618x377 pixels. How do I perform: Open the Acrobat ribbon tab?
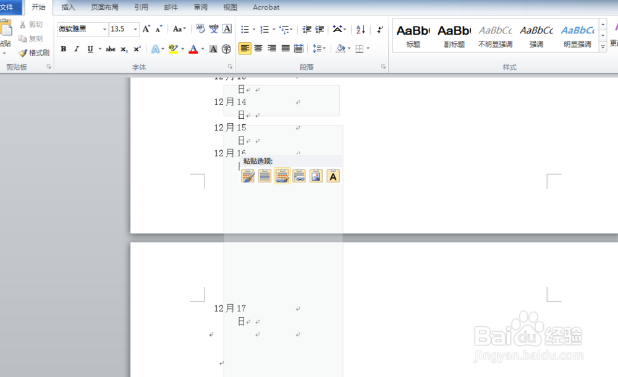click(266, 7)
